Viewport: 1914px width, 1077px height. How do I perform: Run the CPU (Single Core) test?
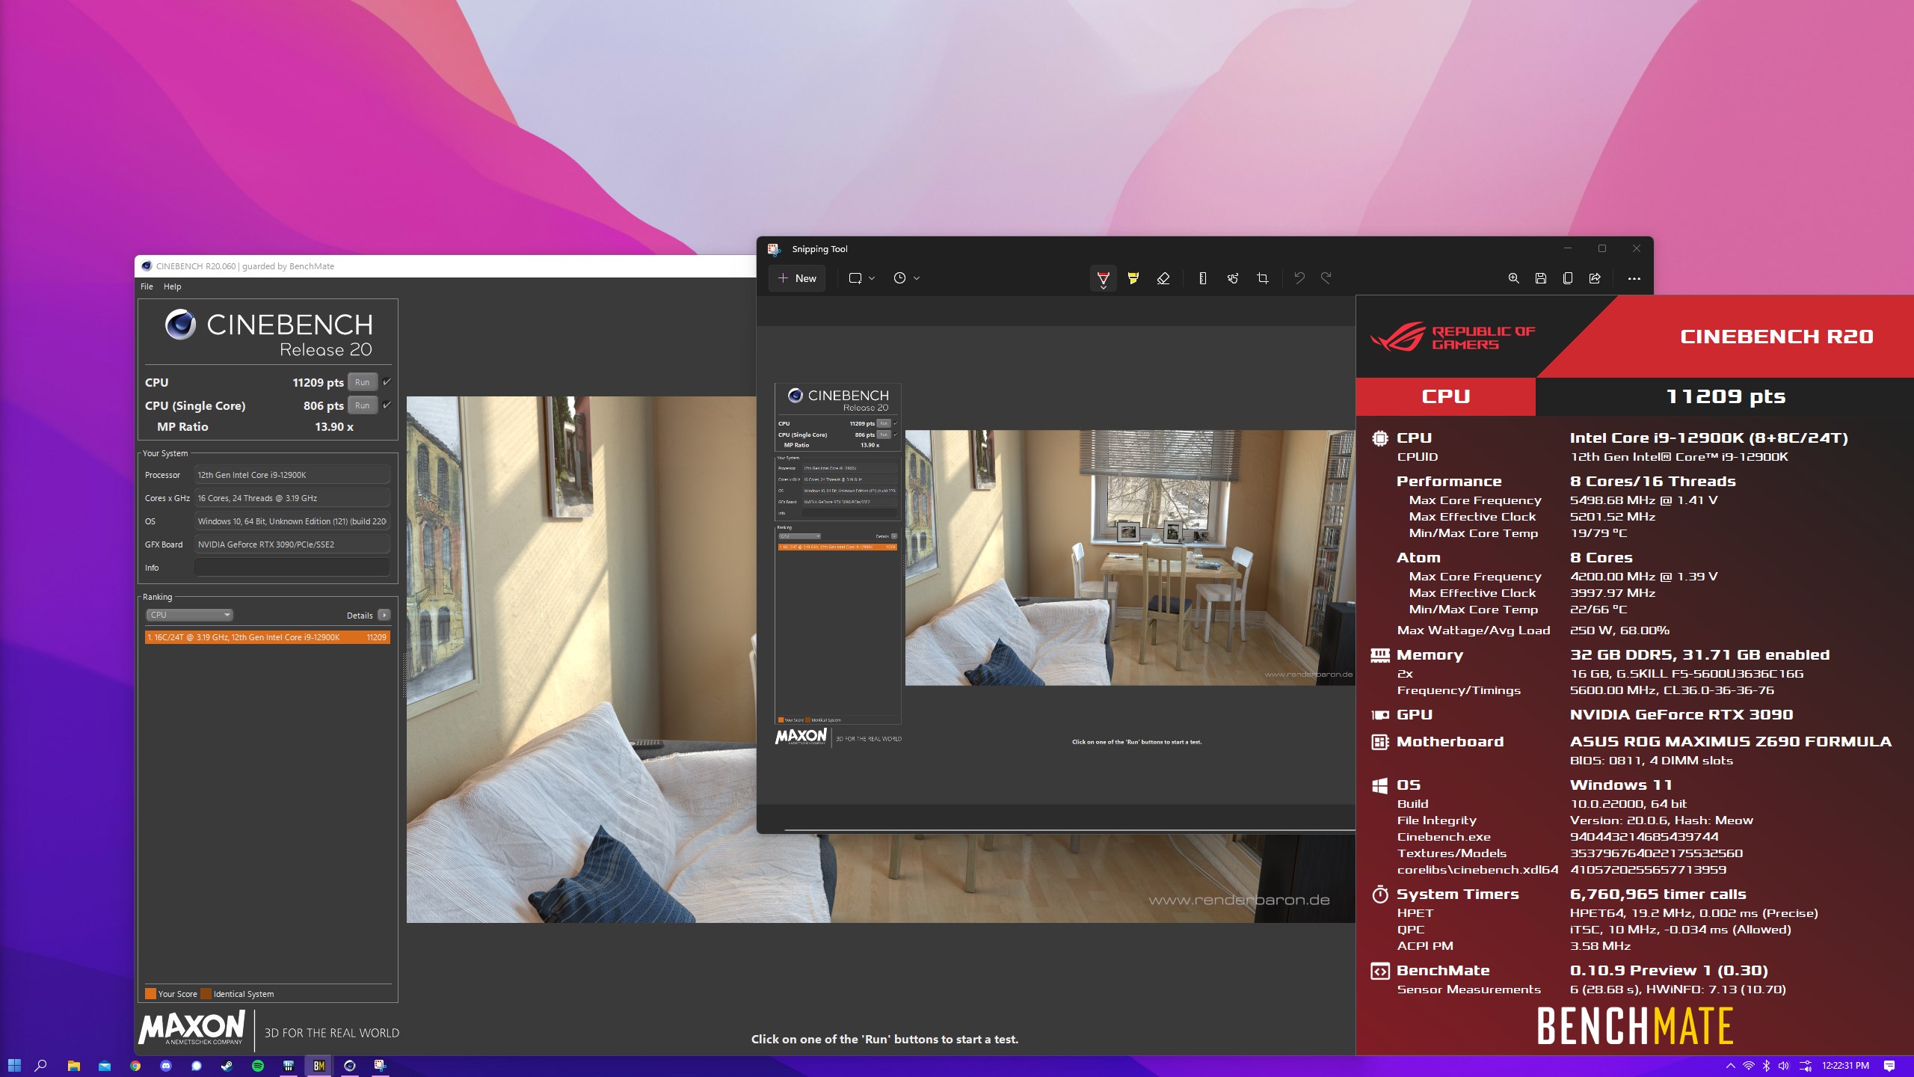point(363,405)
